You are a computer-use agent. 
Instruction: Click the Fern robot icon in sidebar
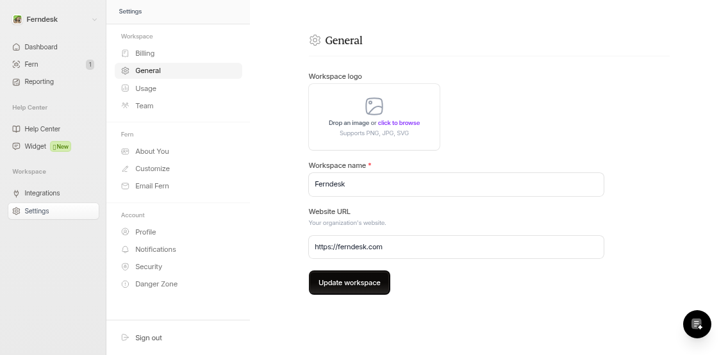(x=16, y=65)
